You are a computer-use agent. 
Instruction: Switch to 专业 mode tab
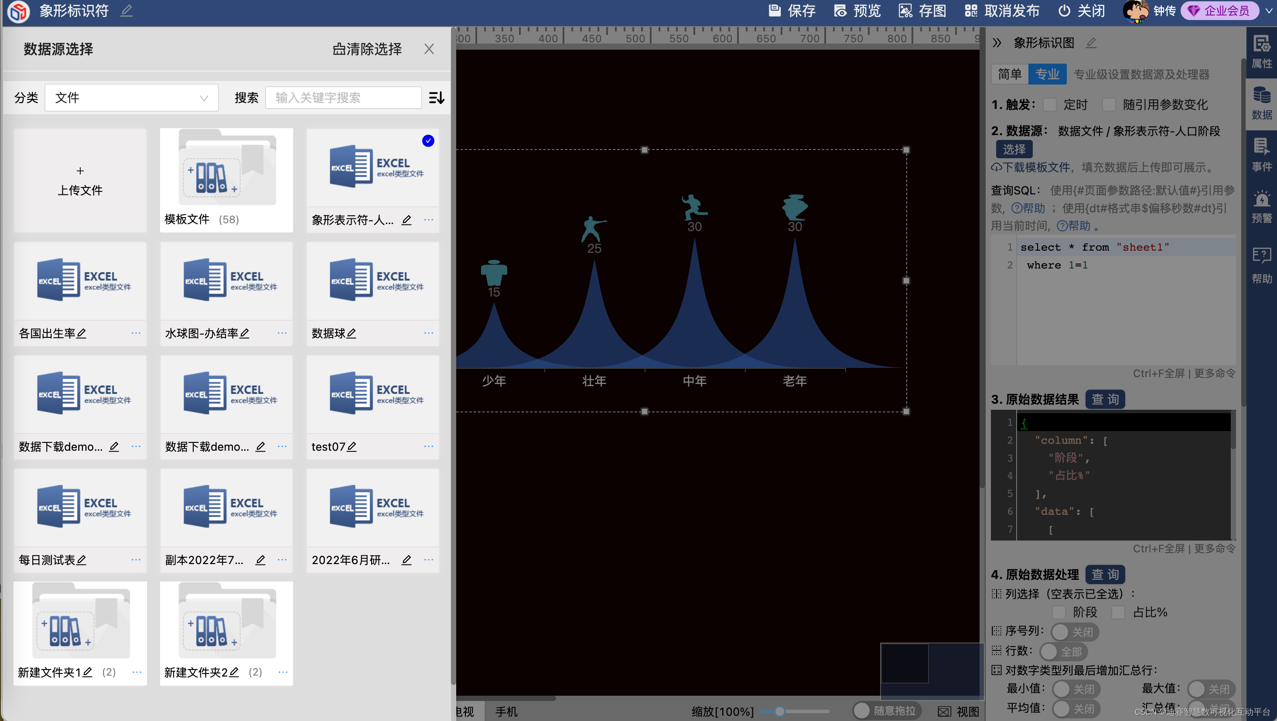1047,75
